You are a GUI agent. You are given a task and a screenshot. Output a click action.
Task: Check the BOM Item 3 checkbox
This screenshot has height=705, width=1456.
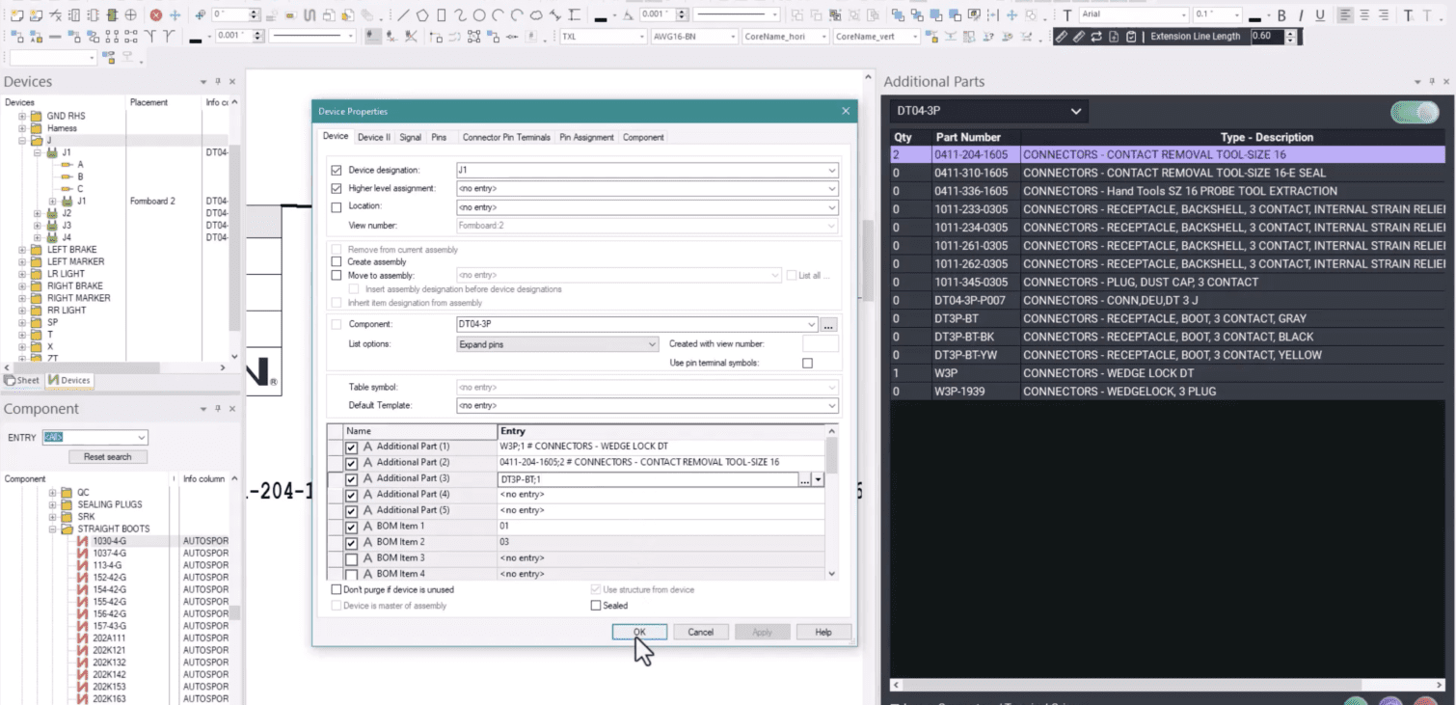pyautogui.click(x=351, y=558)
